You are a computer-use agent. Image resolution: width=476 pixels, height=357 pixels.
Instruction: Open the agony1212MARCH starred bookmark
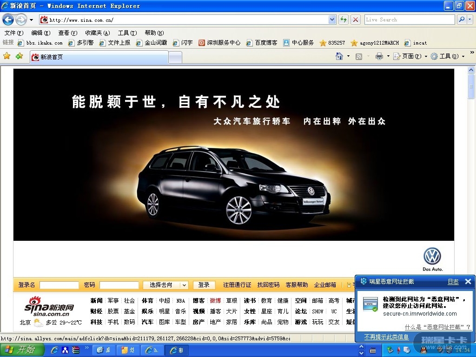(x=375, y=43)
